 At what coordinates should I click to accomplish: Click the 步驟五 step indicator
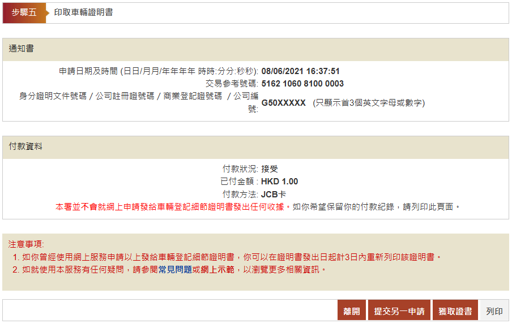(24, 12)
